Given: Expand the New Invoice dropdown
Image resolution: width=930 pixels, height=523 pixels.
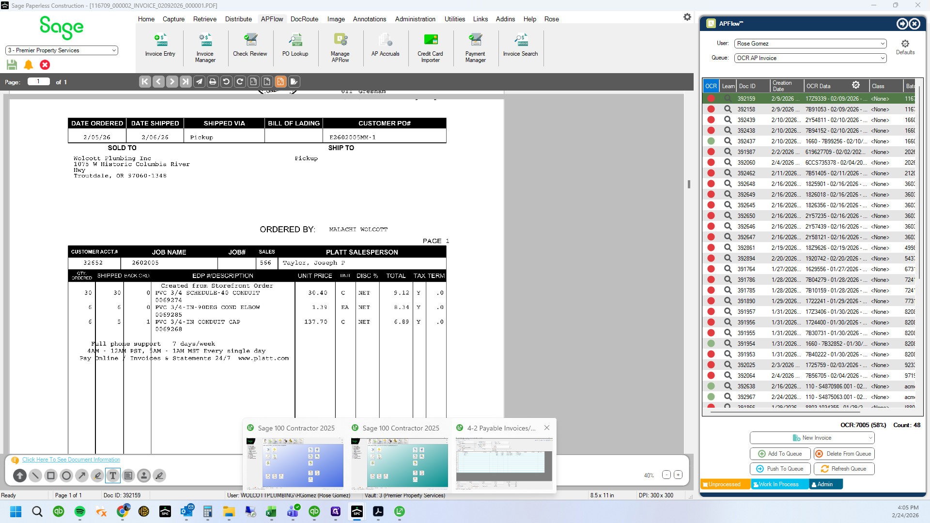Looking at the screenshot, I should (812, 438).
